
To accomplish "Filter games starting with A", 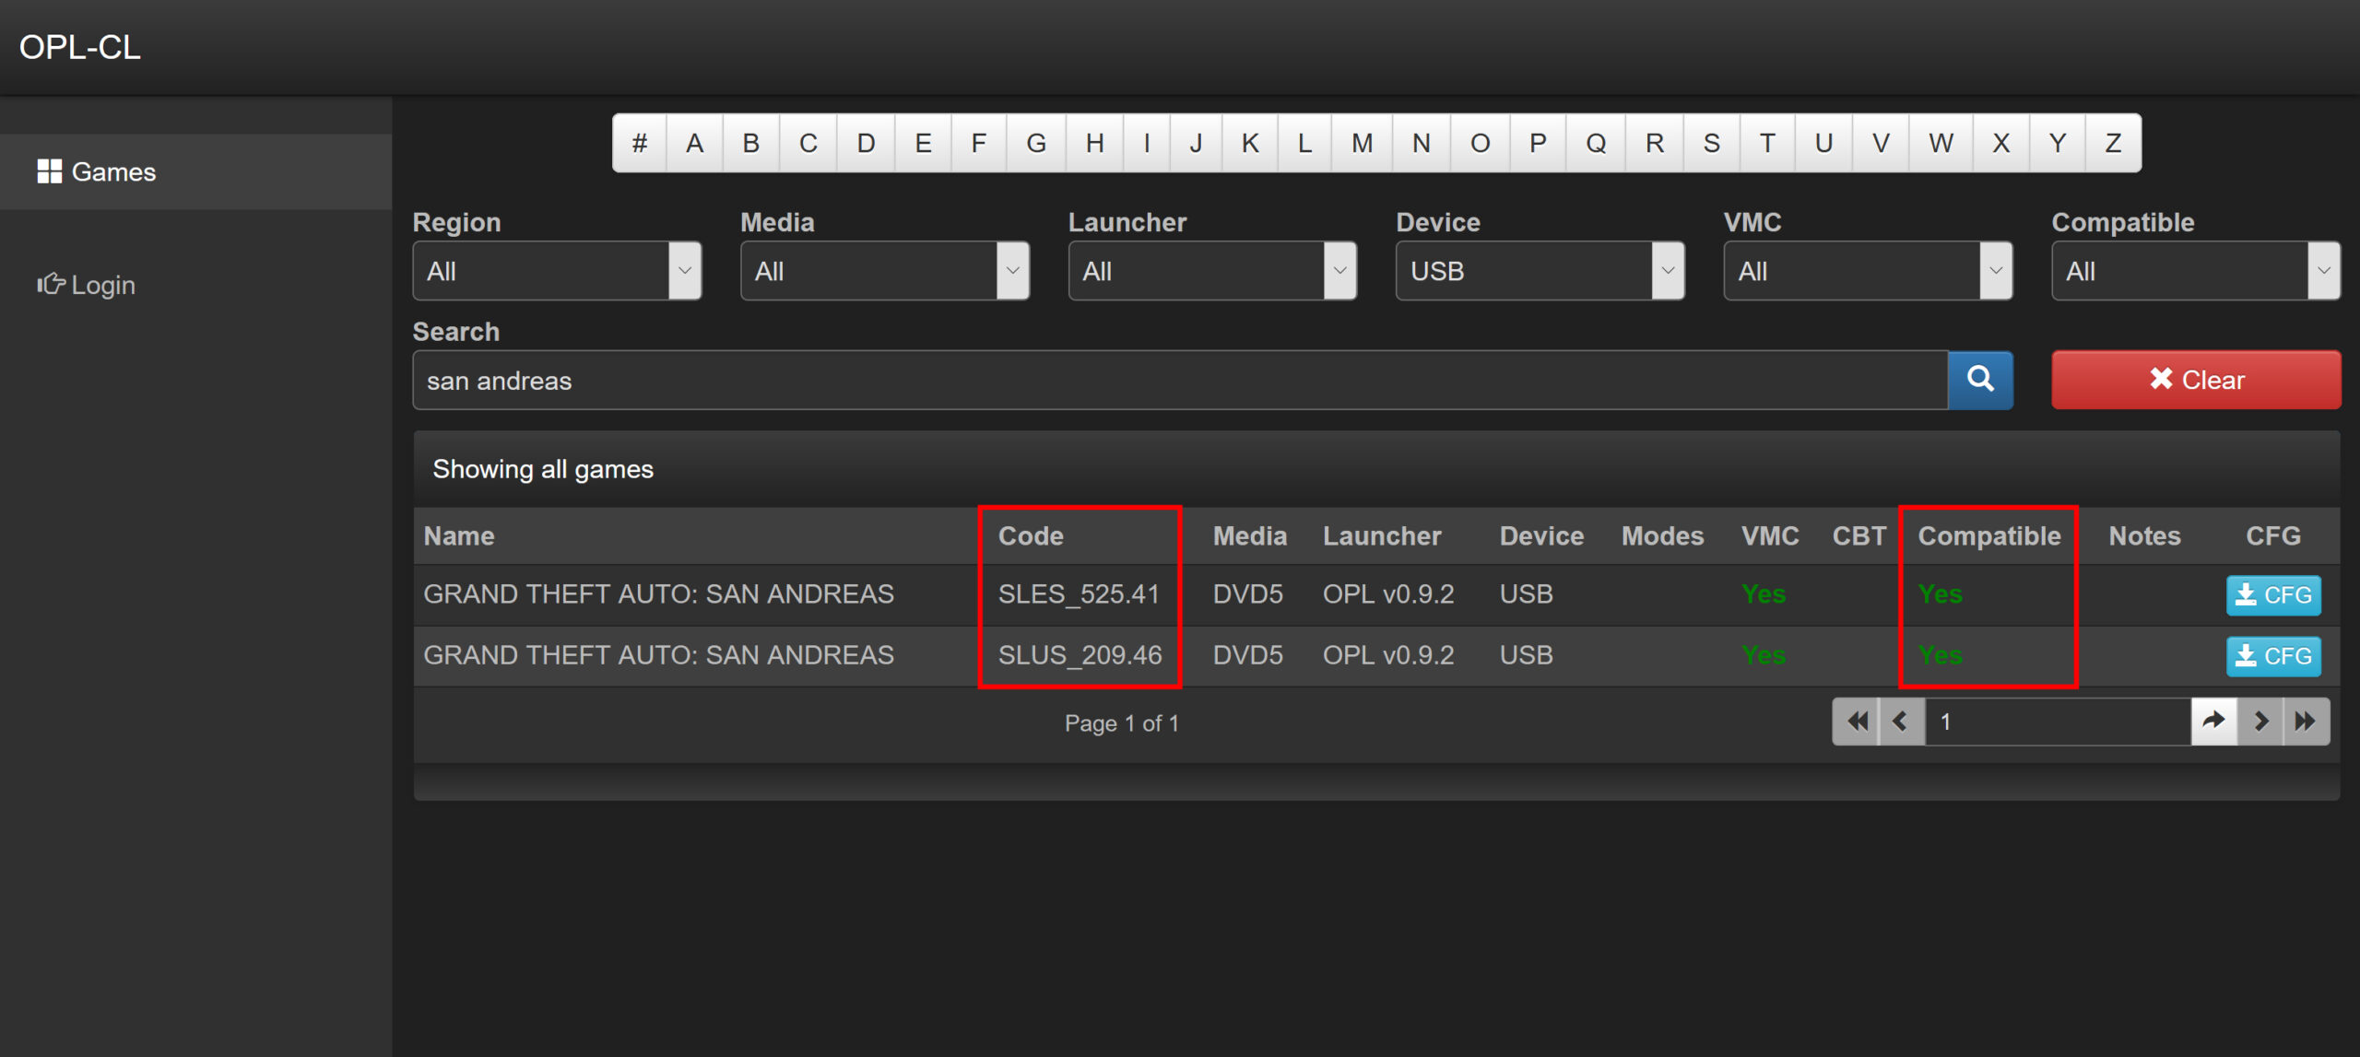I will (x=695, y=143).
